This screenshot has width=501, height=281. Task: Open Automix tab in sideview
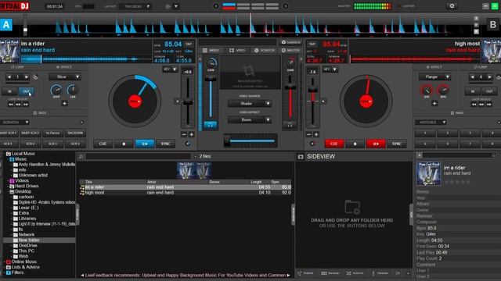(x=355, y=273)
